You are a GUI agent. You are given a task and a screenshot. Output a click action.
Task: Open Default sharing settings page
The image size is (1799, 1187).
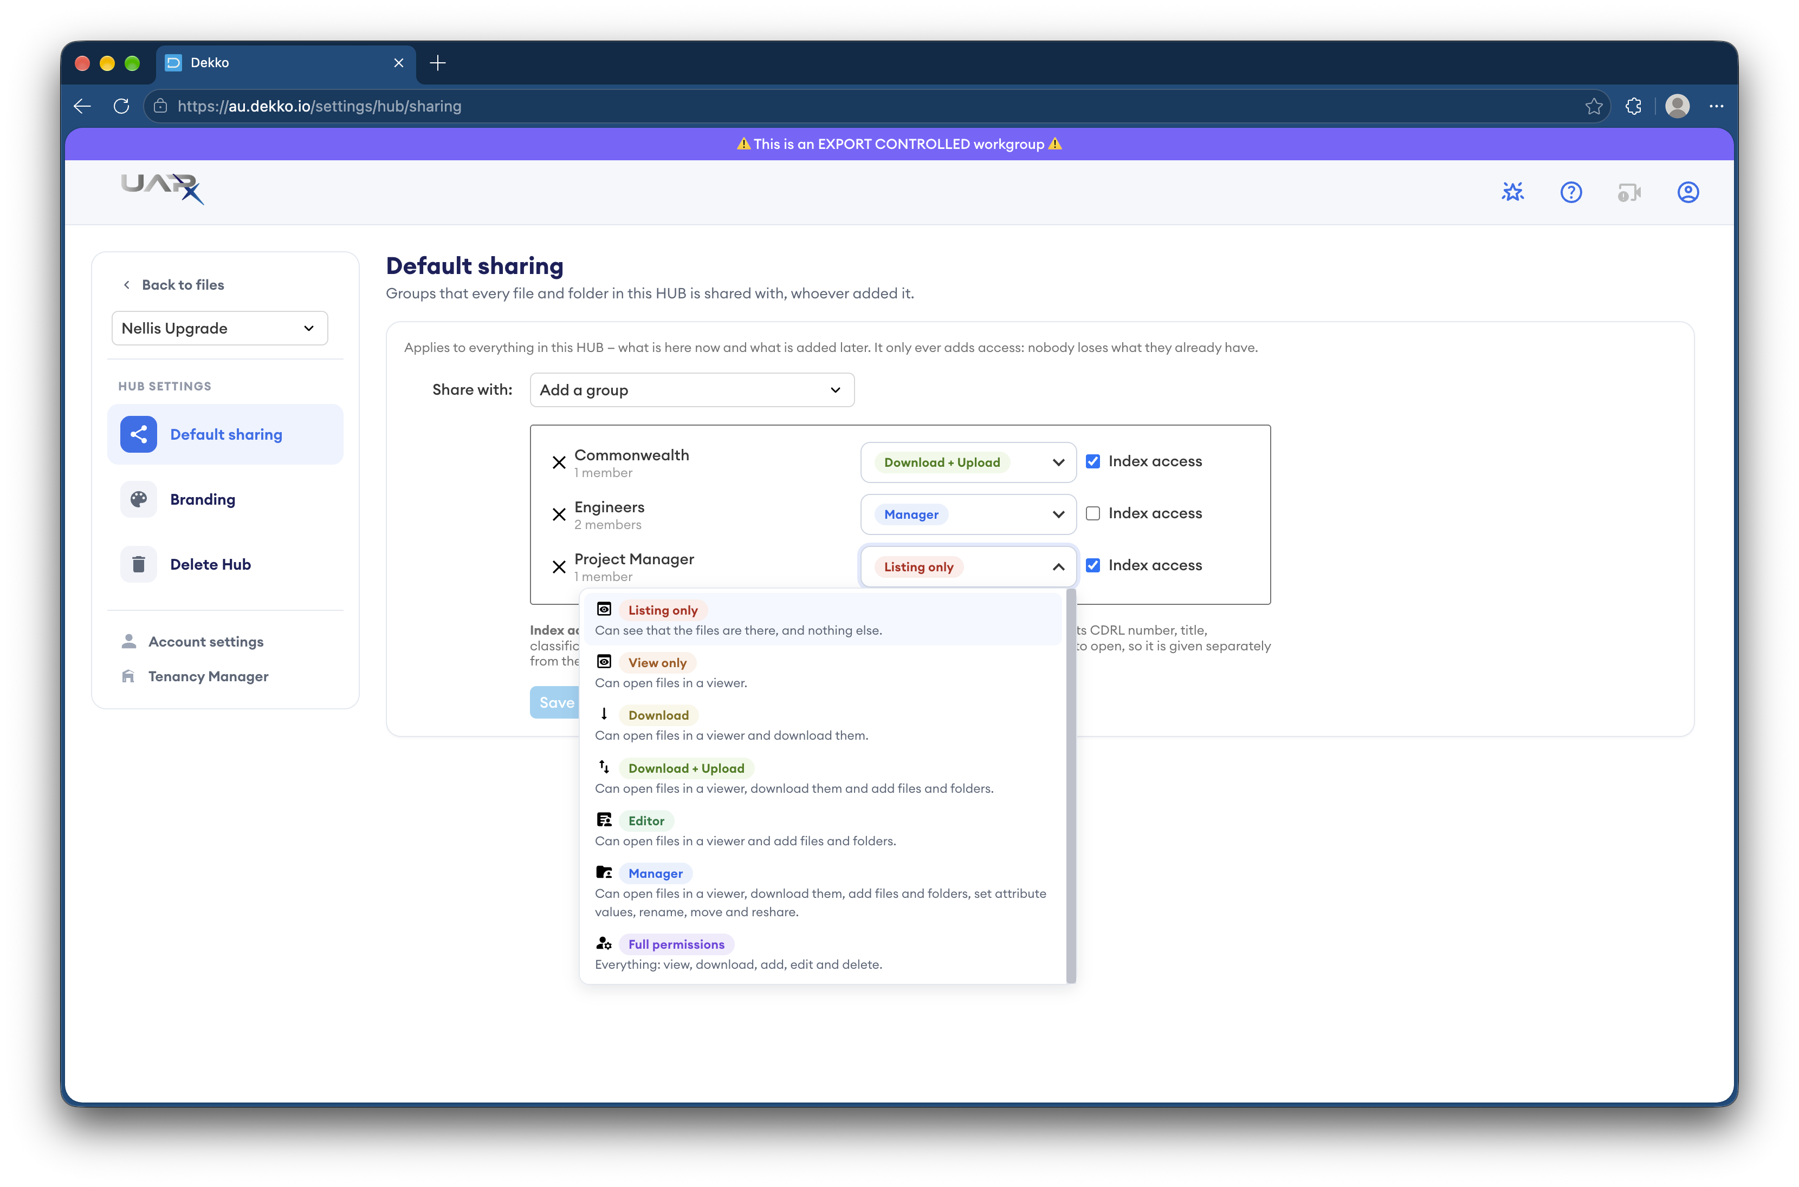tap(225, 434)
